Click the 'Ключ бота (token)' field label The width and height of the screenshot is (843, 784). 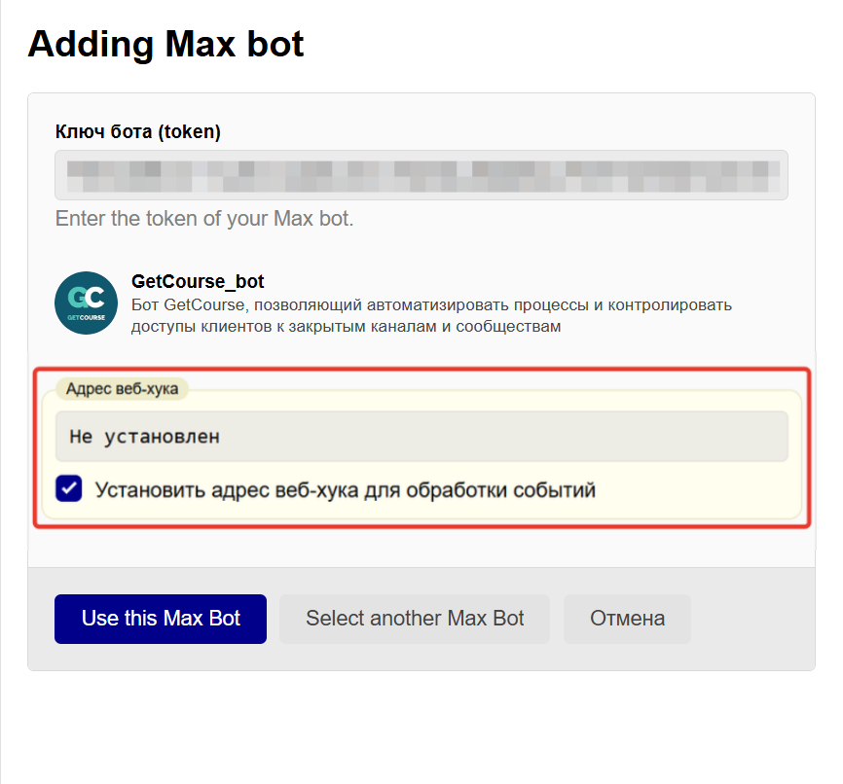tap(138, 131)
